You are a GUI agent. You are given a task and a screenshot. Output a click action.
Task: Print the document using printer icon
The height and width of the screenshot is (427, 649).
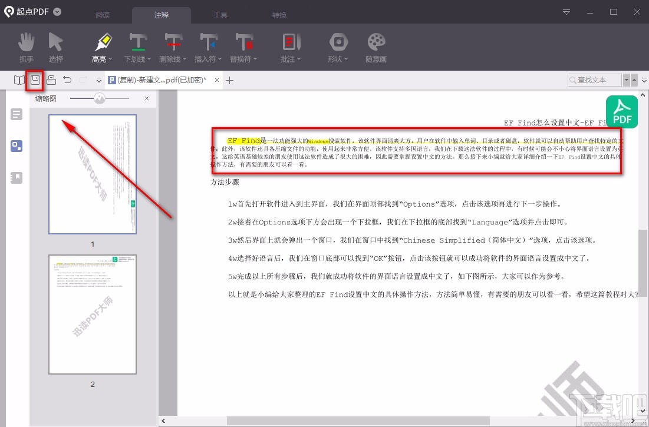coord(51,80)
